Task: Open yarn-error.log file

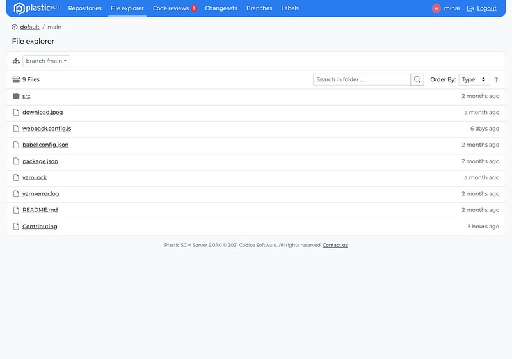Action: click(x=40, y=193)
